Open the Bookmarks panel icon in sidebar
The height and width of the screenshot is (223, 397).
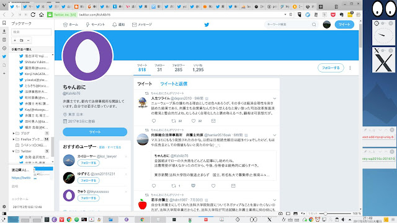point(4,23)
